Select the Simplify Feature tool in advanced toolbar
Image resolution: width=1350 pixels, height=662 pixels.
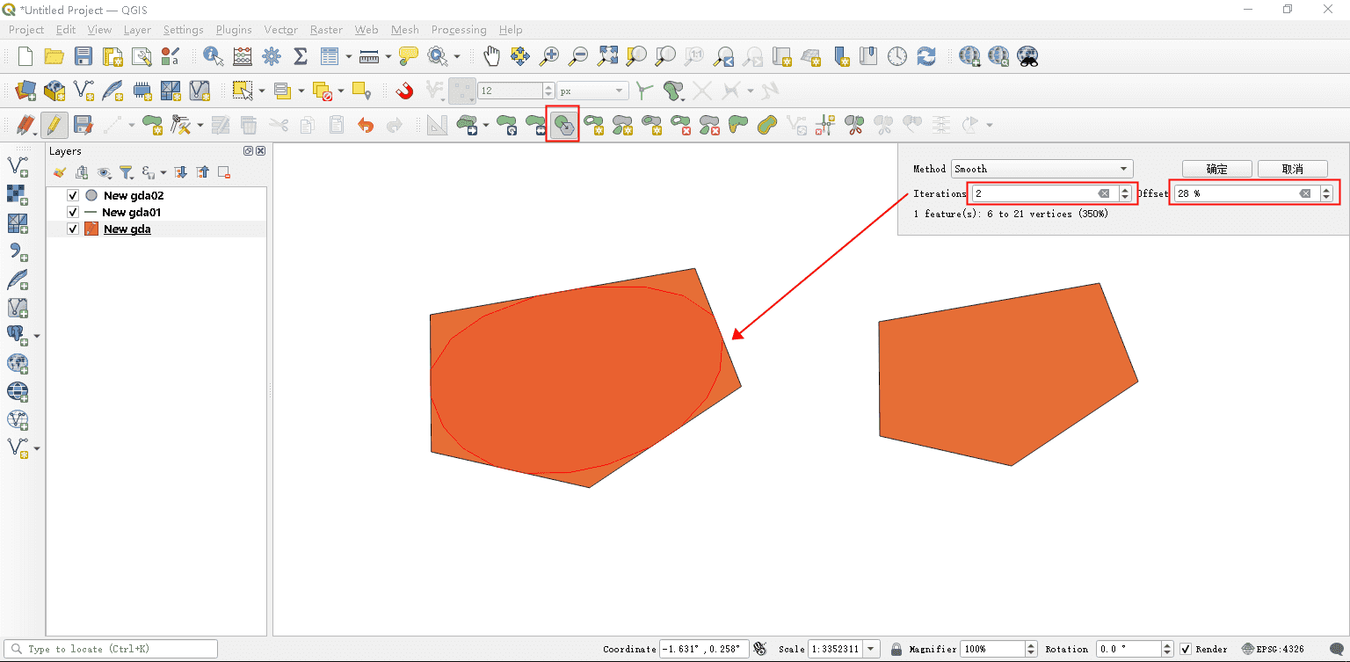click(x=563, y=125)
